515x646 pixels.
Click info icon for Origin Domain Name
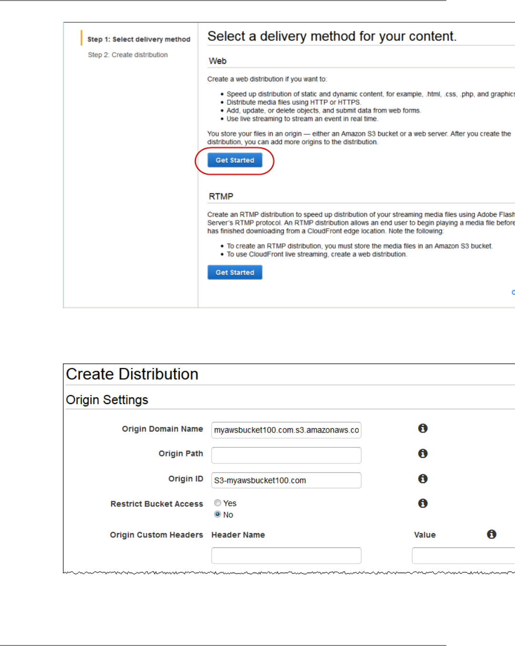pyautogui.click(x=422, y=428)
